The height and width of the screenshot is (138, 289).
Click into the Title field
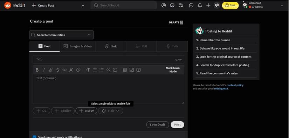tap(108, 59)
